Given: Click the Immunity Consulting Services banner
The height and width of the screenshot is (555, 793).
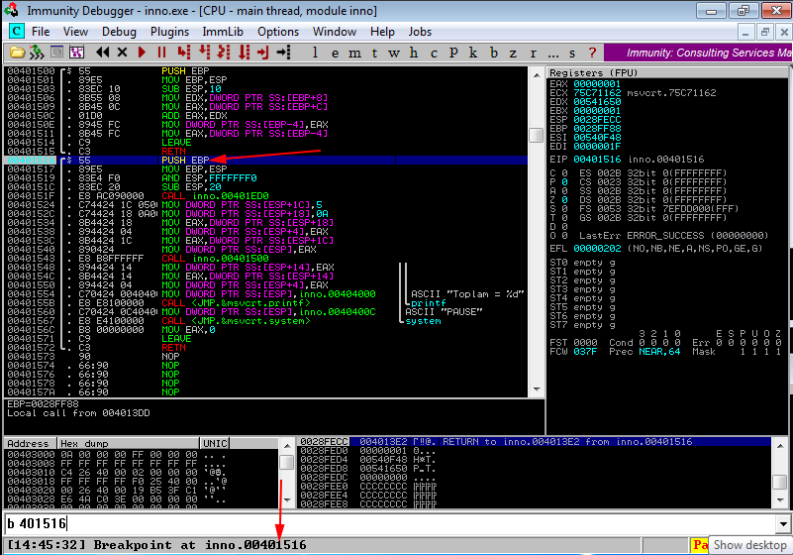Looking at the screenshot, I should (698, 53).
